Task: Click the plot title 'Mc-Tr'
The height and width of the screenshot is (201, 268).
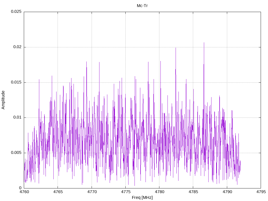Action: pos(142,6)
